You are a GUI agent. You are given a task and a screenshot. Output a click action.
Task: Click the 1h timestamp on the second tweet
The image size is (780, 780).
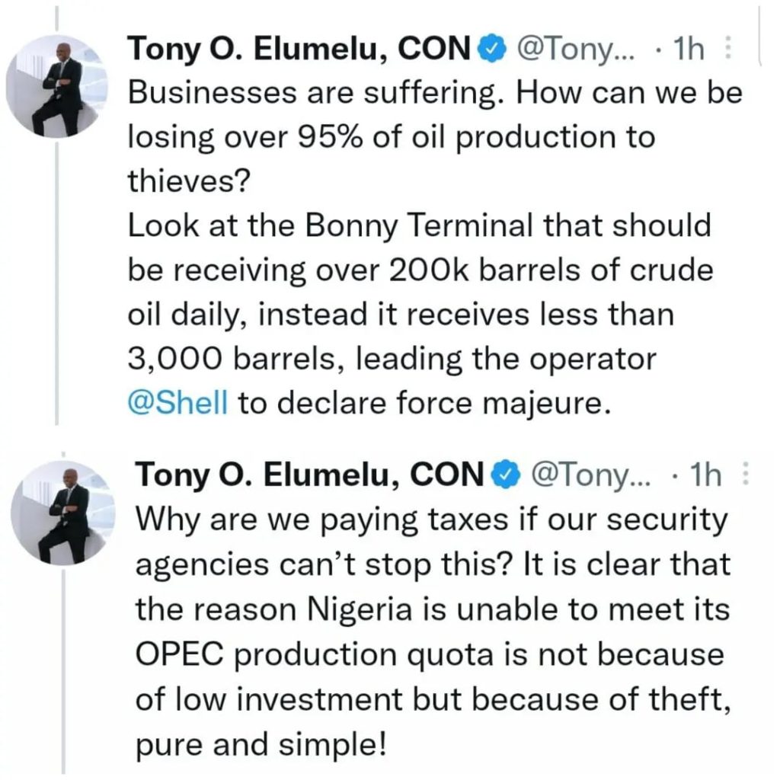tap(705, 475)
